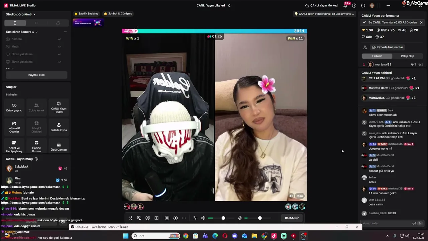Open the AI tools icon

click(147, 218)
